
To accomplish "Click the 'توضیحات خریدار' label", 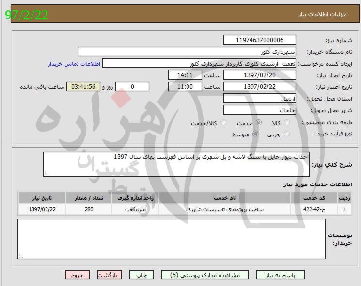I will coord(340,239).
